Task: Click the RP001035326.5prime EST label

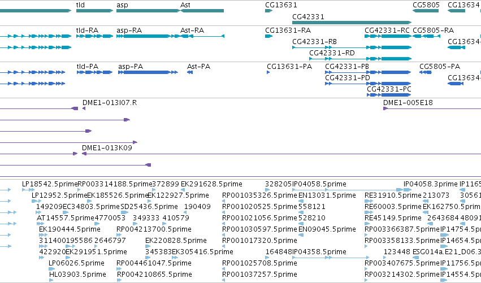Action: tap(259, 195)
